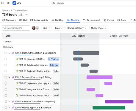Click the globe icon of Summary tab
The width and height of the screenshot is (136, 111).
click(x=4, y=20)
